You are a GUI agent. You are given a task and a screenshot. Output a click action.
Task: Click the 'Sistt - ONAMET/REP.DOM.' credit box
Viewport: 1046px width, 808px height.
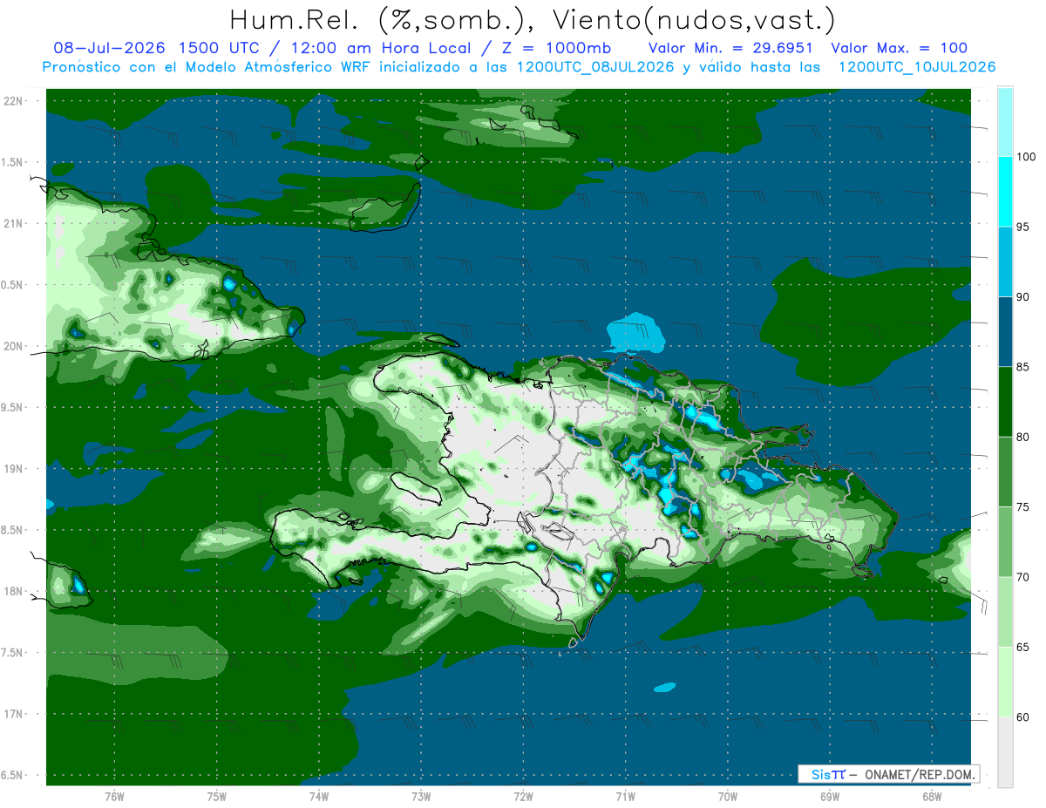point(890,774)
